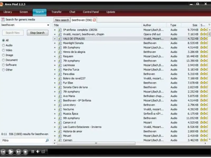Click audio file icon for Requiem

[x=60, y=56]
